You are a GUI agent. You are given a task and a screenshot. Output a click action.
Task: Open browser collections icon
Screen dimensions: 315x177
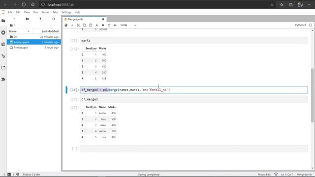point(291,4)
